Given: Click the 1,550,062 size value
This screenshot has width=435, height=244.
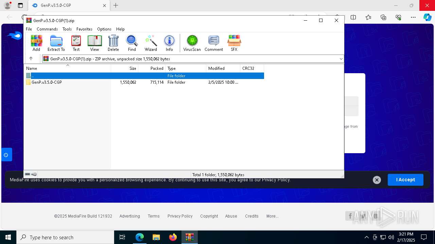Looking at the screenshot, I should (128, 82).
